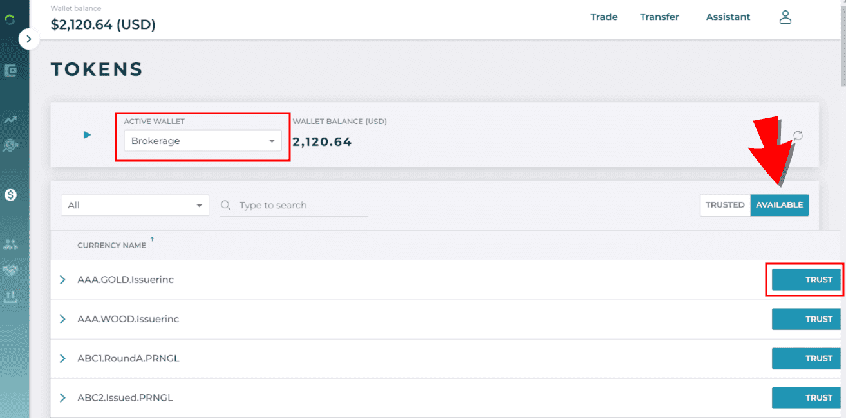This screenshot has height=418, width=846.
Task: Expand the ABC2.Issued.PRNGL row
Action: point(62,397)
